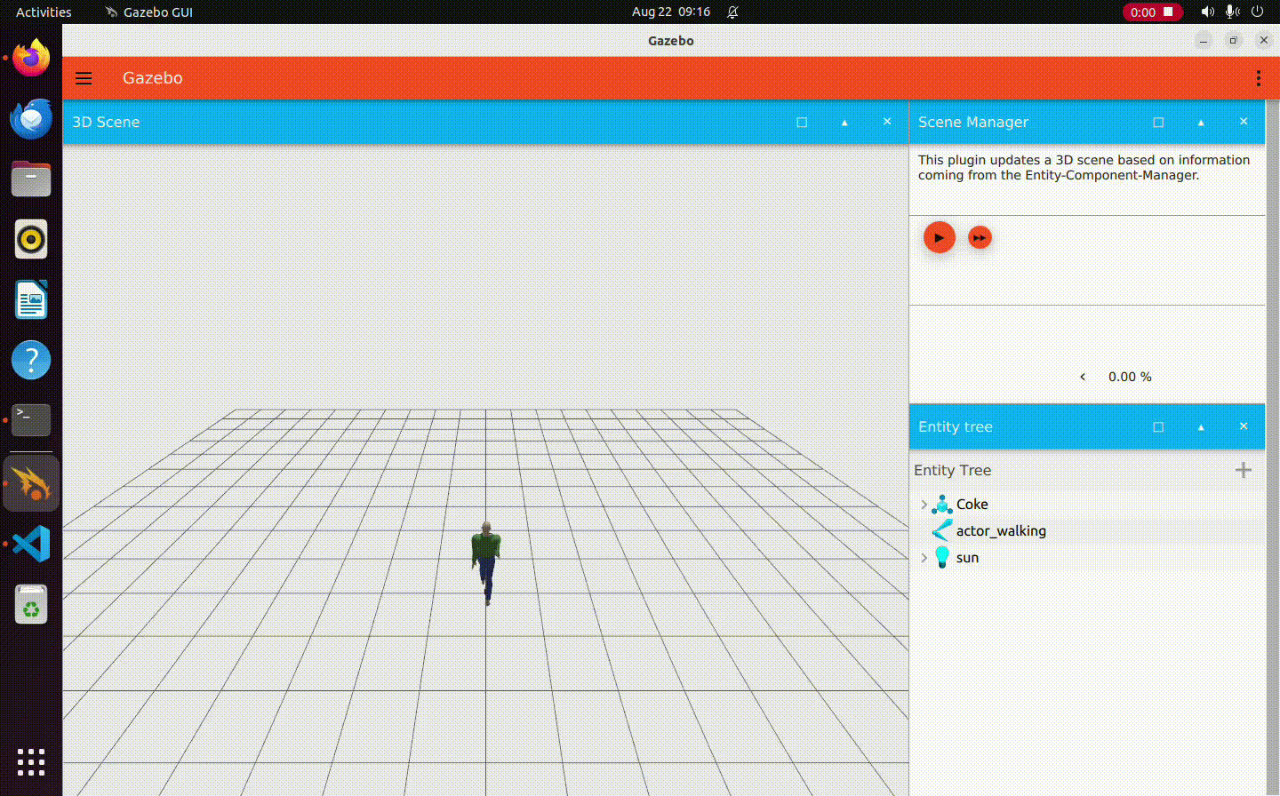
Task: Select actor_walking in the entity tree
Action: click(1001, 531)
